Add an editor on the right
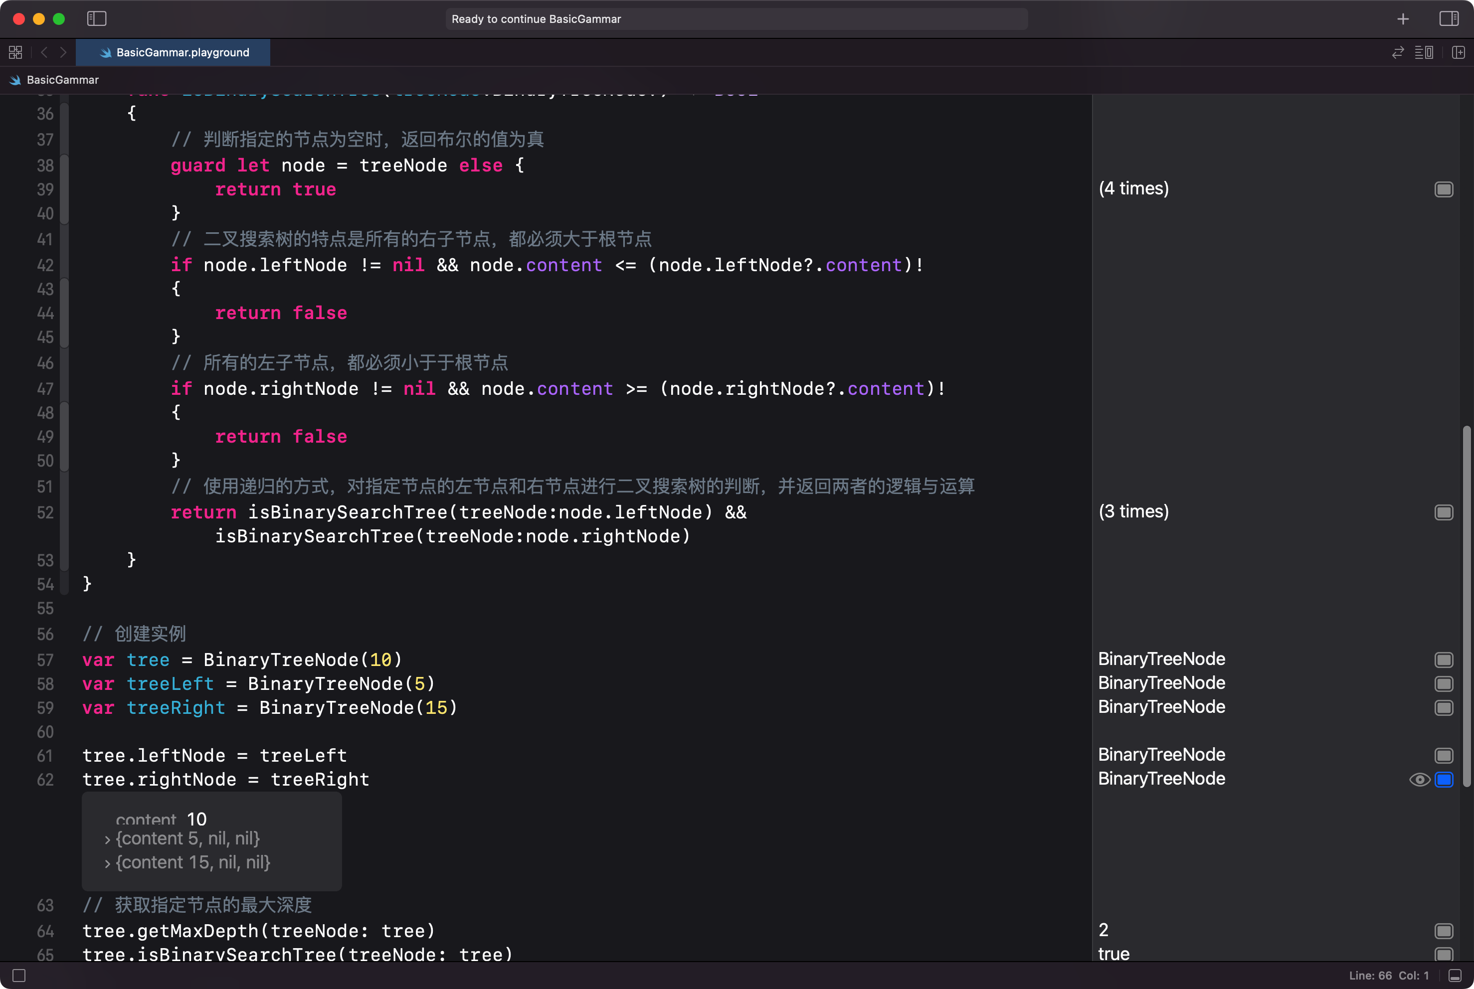1474x989 pixels. pos(1458,52)
